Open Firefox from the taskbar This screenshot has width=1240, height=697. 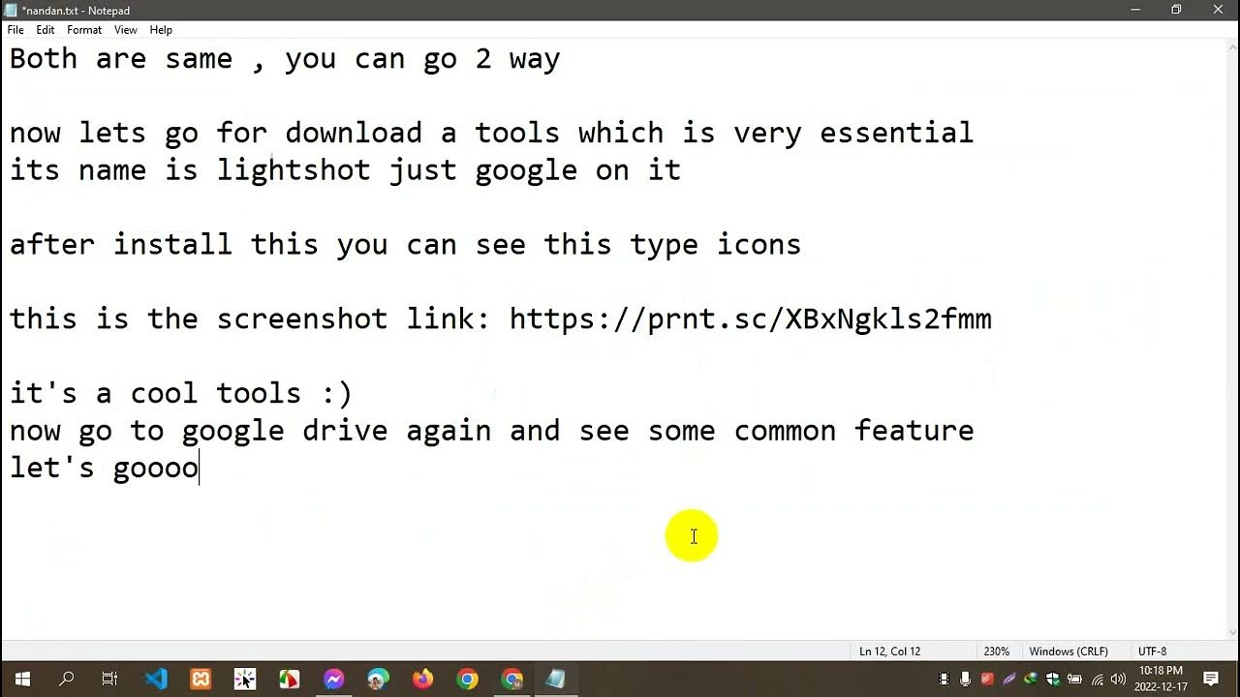[x=422, y=680]
